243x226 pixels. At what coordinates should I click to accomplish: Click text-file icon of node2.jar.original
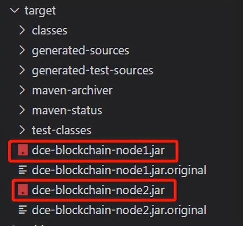coord(23,210)
